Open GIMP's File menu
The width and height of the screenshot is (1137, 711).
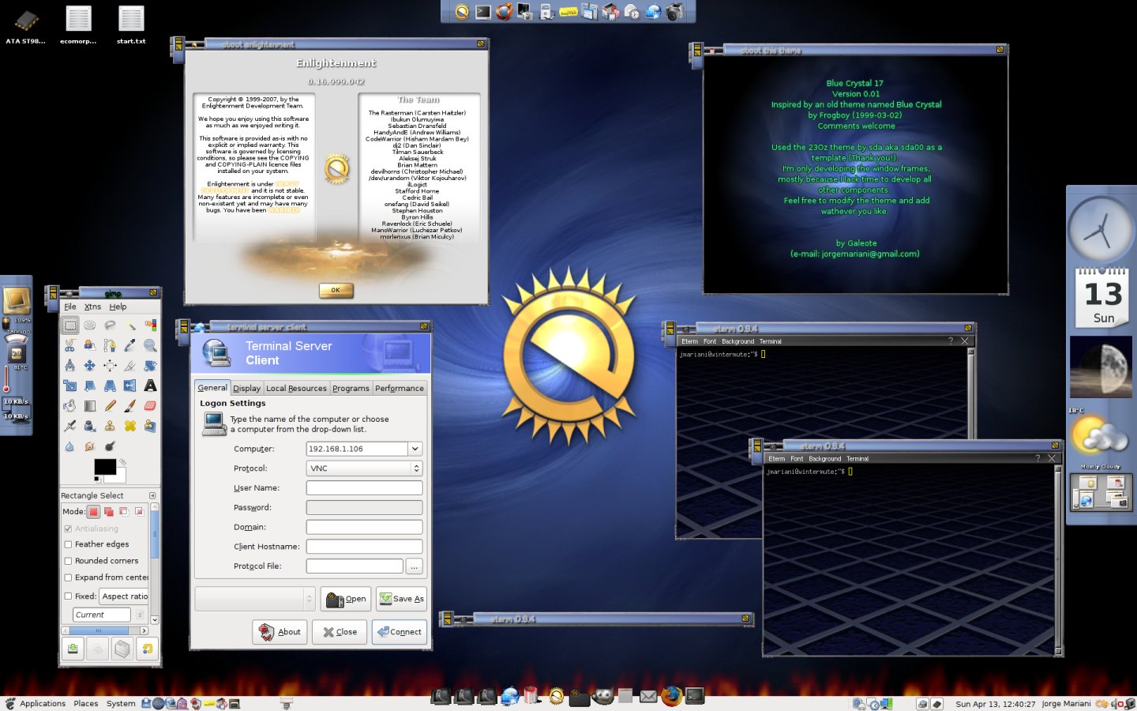(x=70, y=307)
